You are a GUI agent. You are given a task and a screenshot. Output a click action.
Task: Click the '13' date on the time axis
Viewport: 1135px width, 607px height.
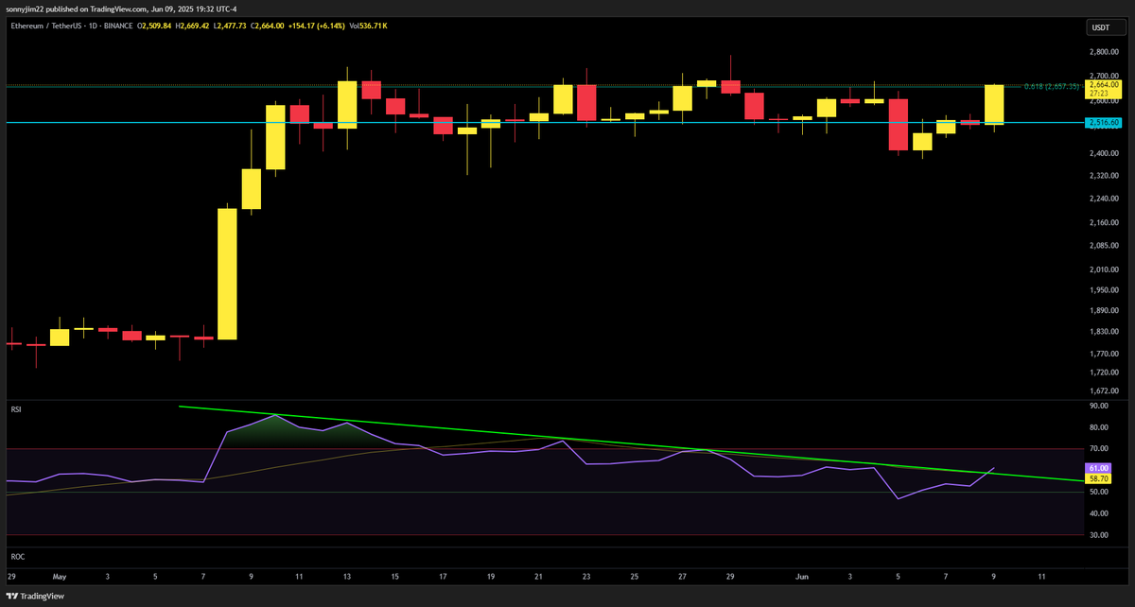347,575
